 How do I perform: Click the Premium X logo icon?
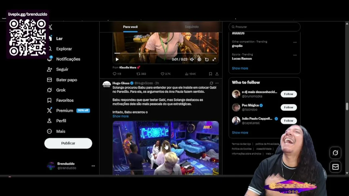pyautogui.click(x=49, y=111)
